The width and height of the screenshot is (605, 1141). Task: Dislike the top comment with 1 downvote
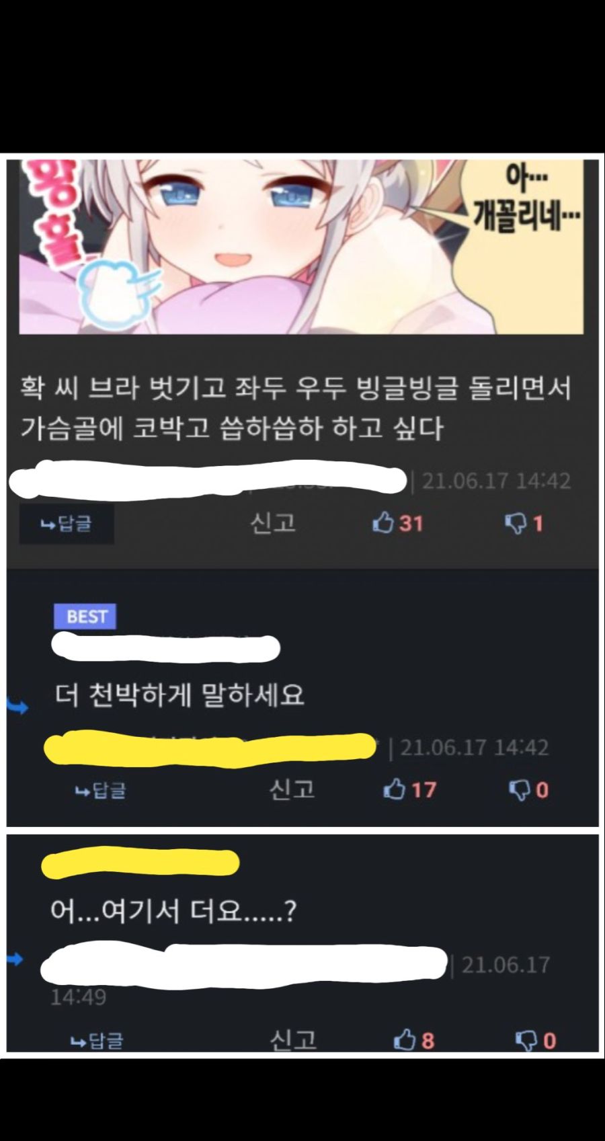coord(524,523)
